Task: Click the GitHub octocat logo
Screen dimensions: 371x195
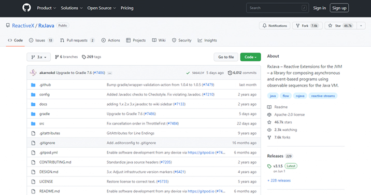Action: tap(26, 8)
